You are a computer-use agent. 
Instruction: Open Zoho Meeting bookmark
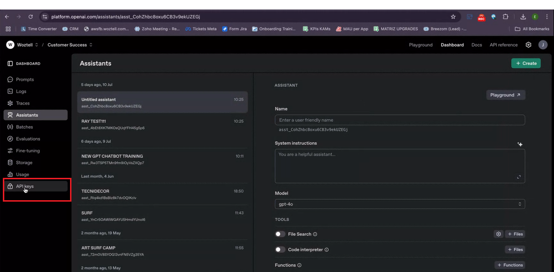coord(157,29)
